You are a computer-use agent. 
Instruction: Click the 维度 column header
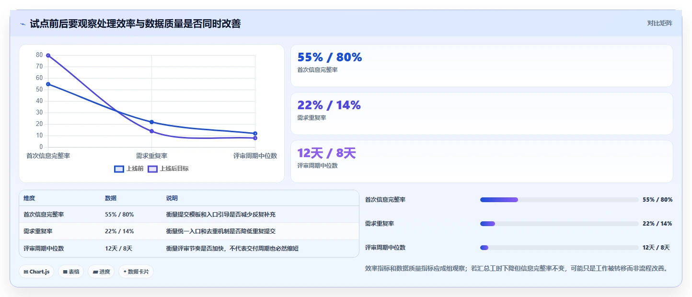point(29,198)
